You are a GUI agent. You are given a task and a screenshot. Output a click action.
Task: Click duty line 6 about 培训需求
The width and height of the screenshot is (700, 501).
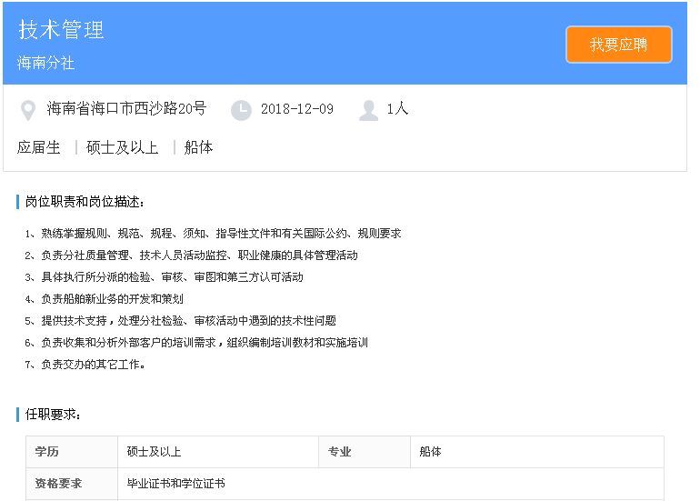[x=196, y=343]
